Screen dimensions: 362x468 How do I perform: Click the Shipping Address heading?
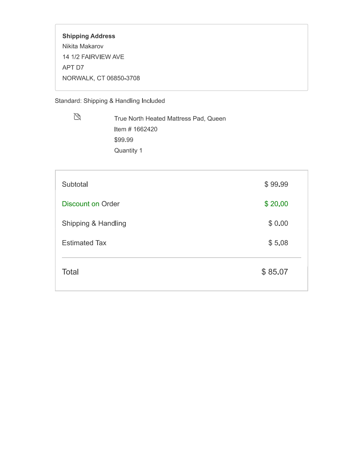(x=89, y=36)
